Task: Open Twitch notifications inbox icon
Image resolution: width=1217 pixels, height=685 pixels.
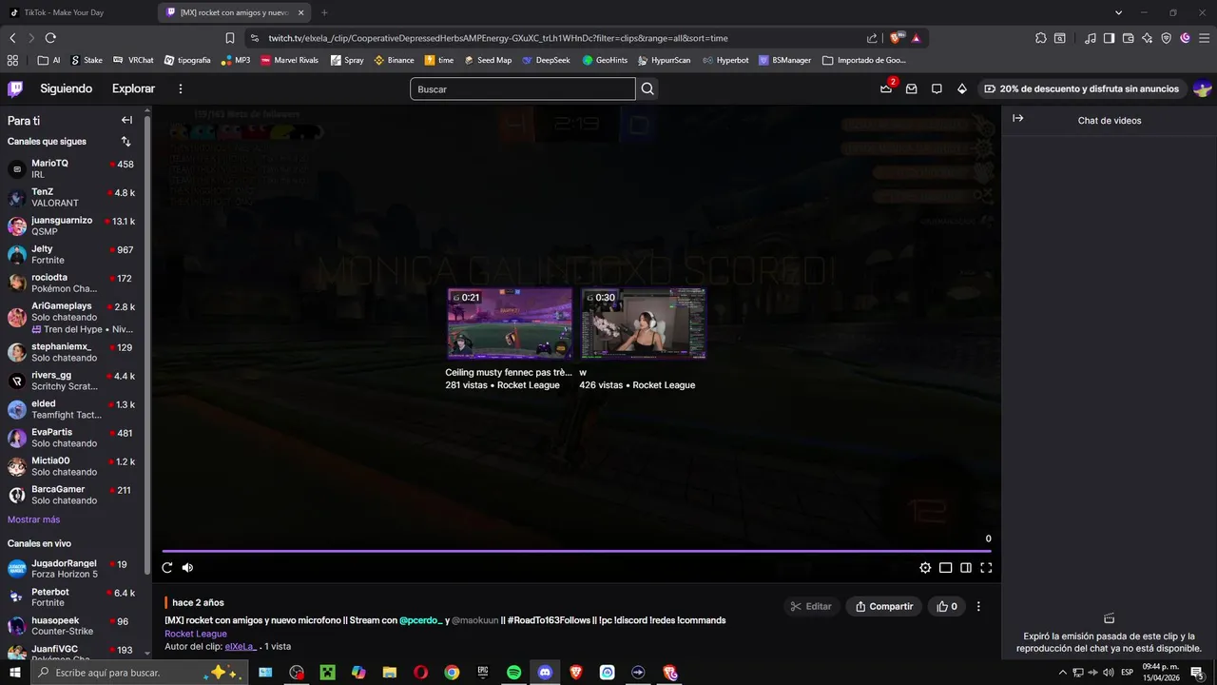Action: point(911,88)
